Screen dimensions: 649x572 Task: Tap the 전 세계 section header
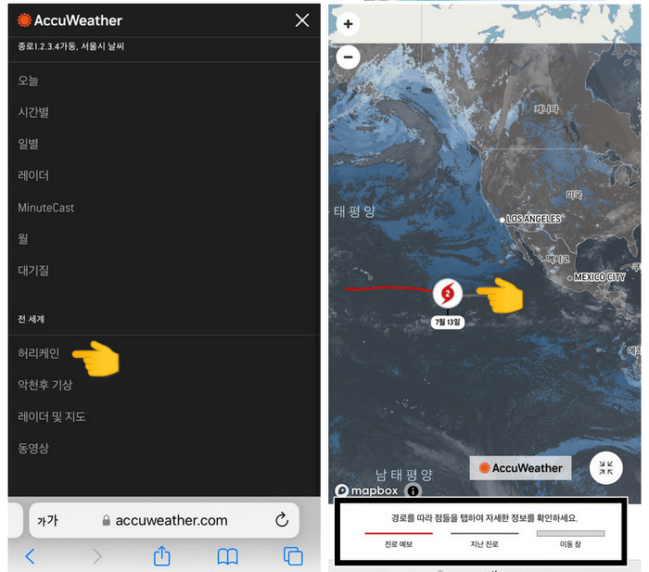coord(31,319)
